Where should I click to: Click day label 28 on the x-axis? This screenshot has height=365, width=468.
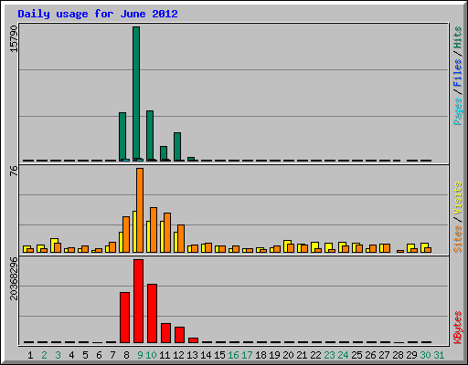pyautogui.click(x=398, y=355)
